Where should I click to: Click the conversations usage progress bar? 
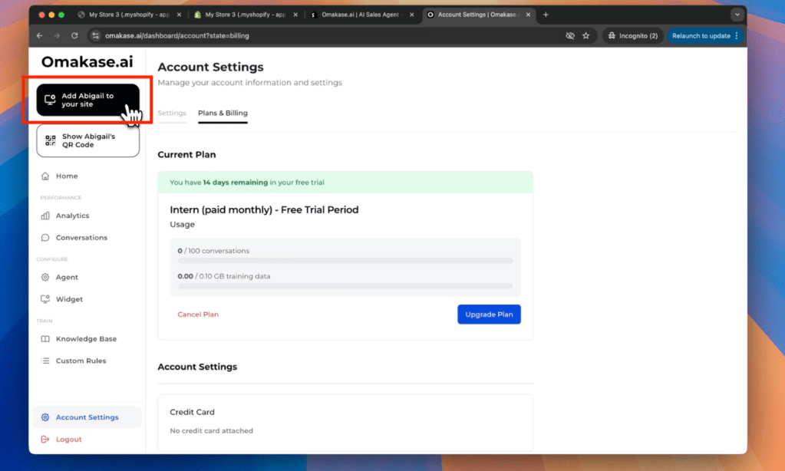[x=345, y=261]
